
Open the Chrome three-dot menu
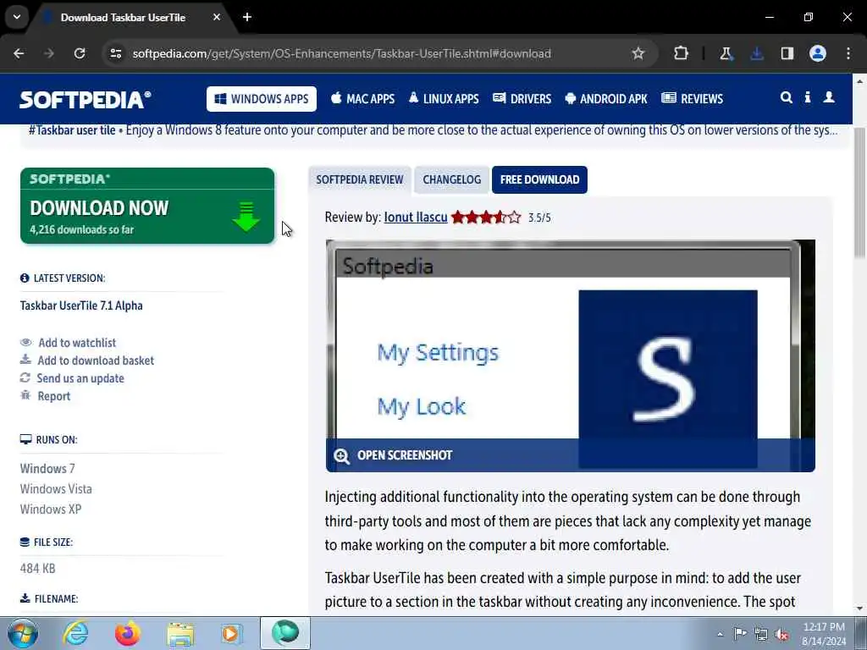[x=848, y=53]
